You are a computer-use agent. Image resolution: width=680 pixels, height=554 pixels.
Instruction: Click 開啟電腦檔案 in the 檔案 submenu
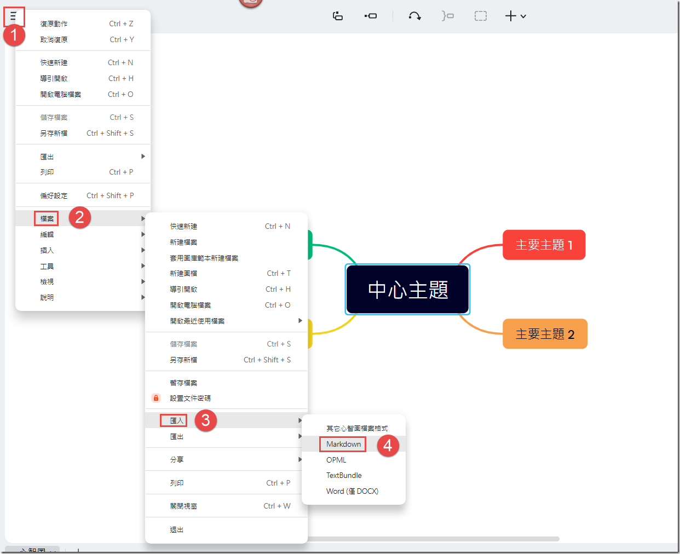pyautogui.click(x=226, y=305)
